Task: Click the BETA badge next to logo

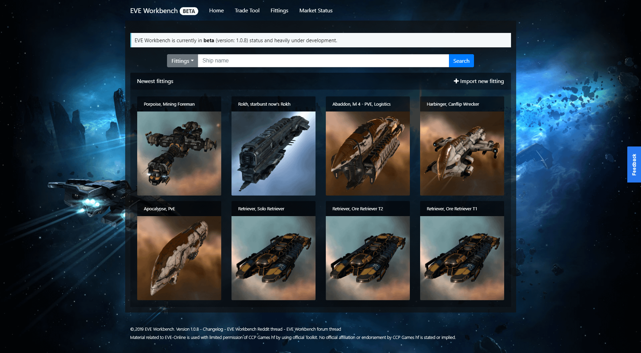Action: tap(189, 11)
